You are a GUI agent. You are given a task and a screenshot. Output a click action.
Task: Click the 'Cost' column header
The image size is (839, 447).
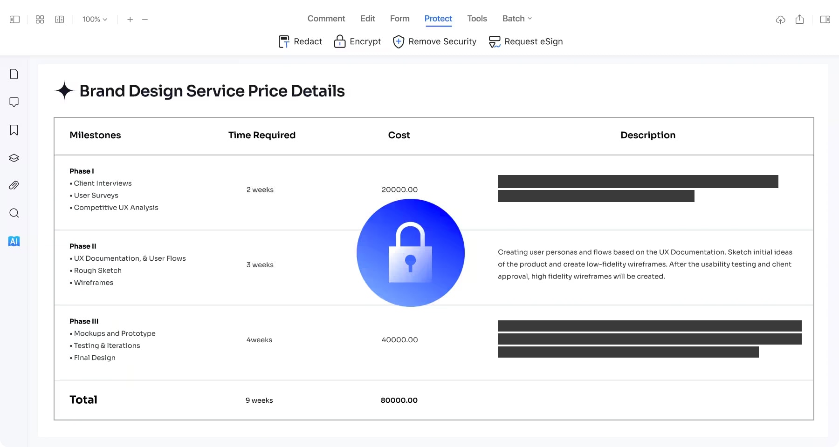tap(399, 135)
